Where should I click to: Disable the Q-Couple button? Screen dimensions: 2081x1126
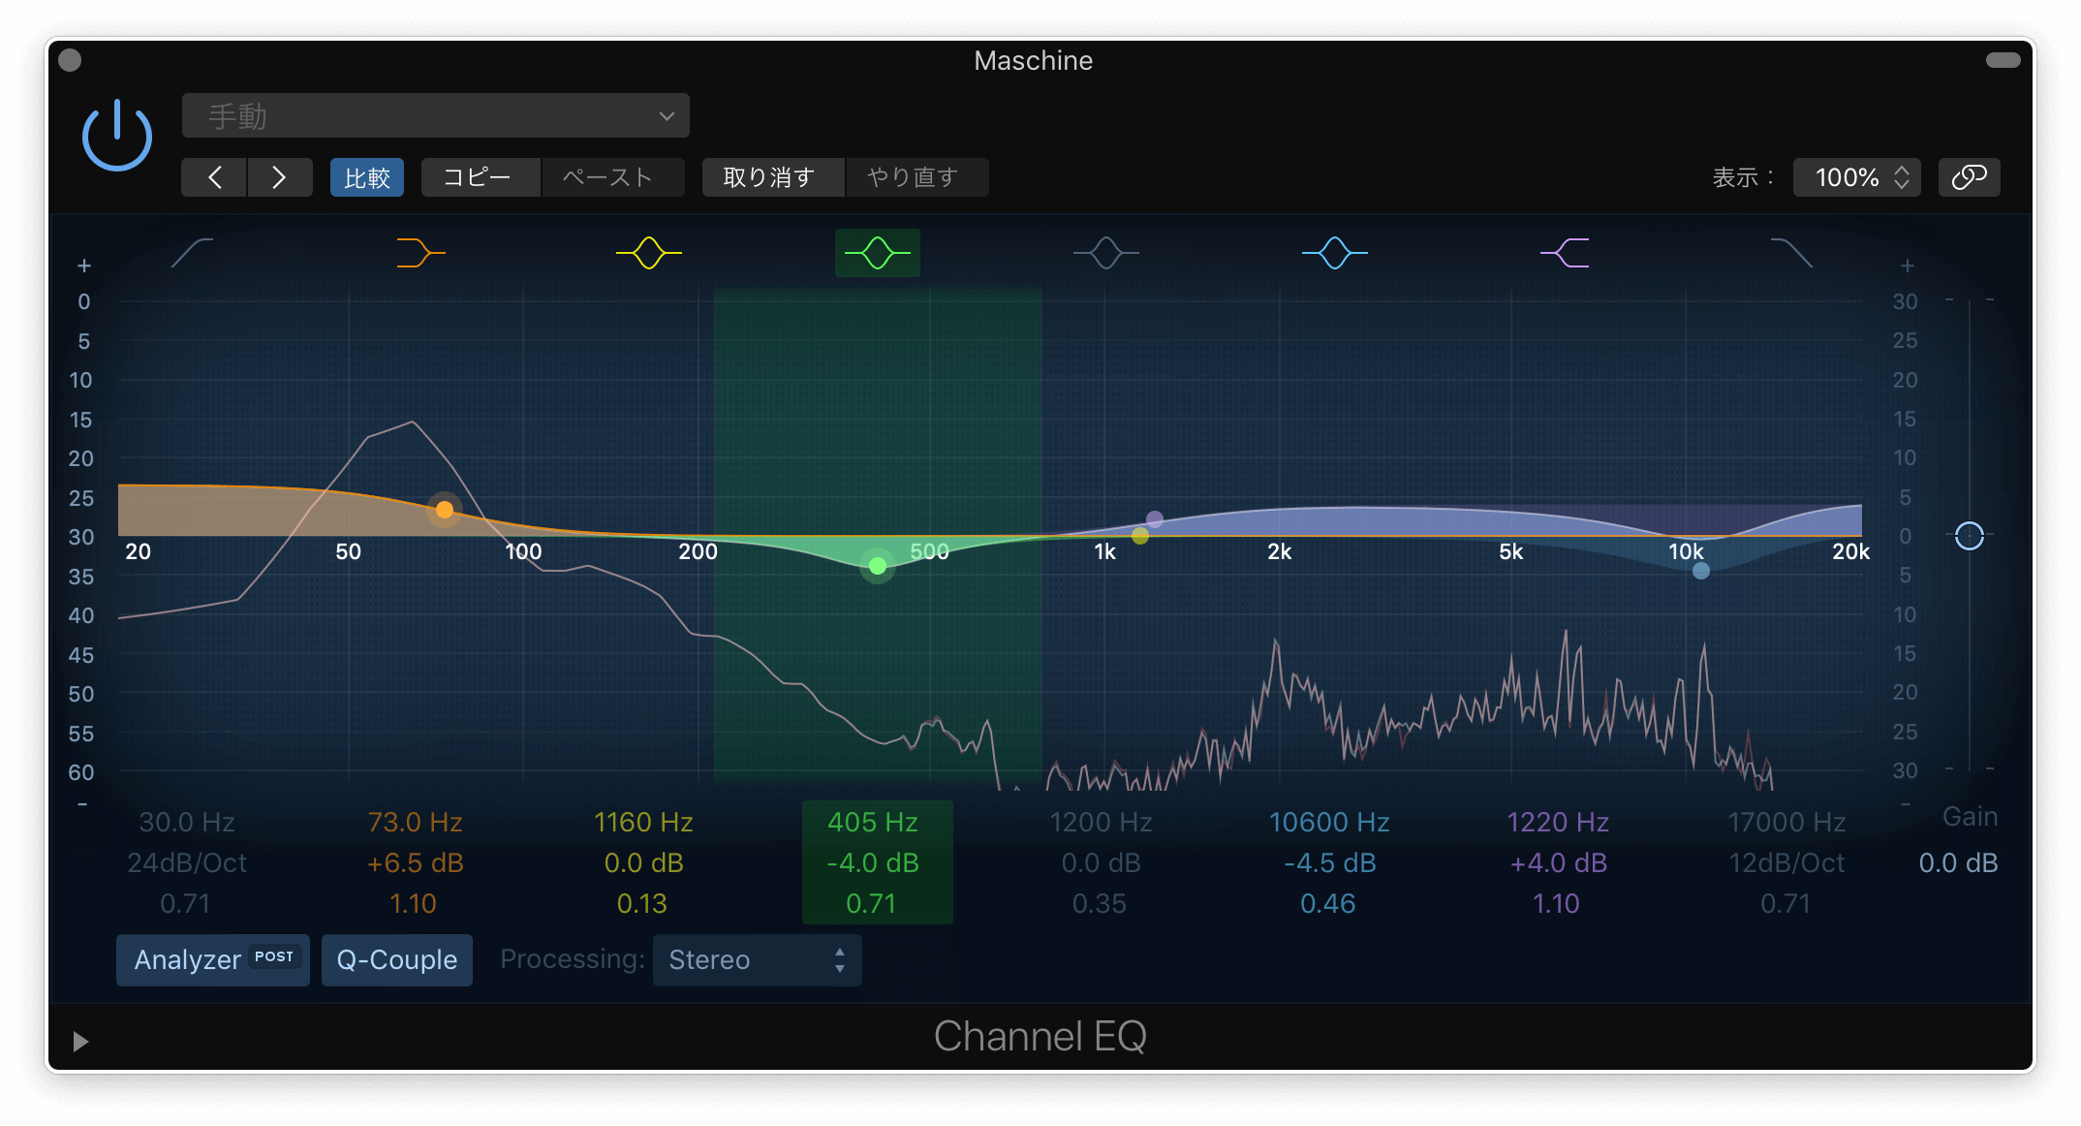click(397, 959)
